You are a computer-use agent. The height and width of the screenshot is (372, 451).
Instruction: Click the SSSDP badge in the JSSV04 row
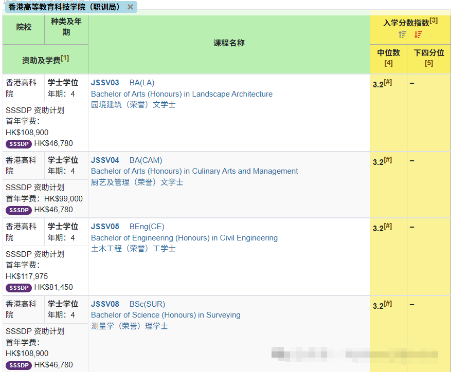click(19, 210)
